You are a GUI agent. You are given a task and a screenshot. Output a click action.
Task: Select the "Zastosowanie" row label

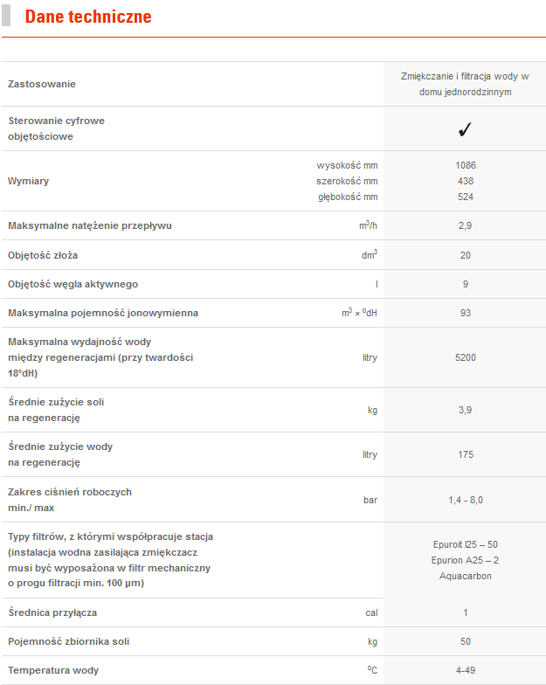click(42, 84)
